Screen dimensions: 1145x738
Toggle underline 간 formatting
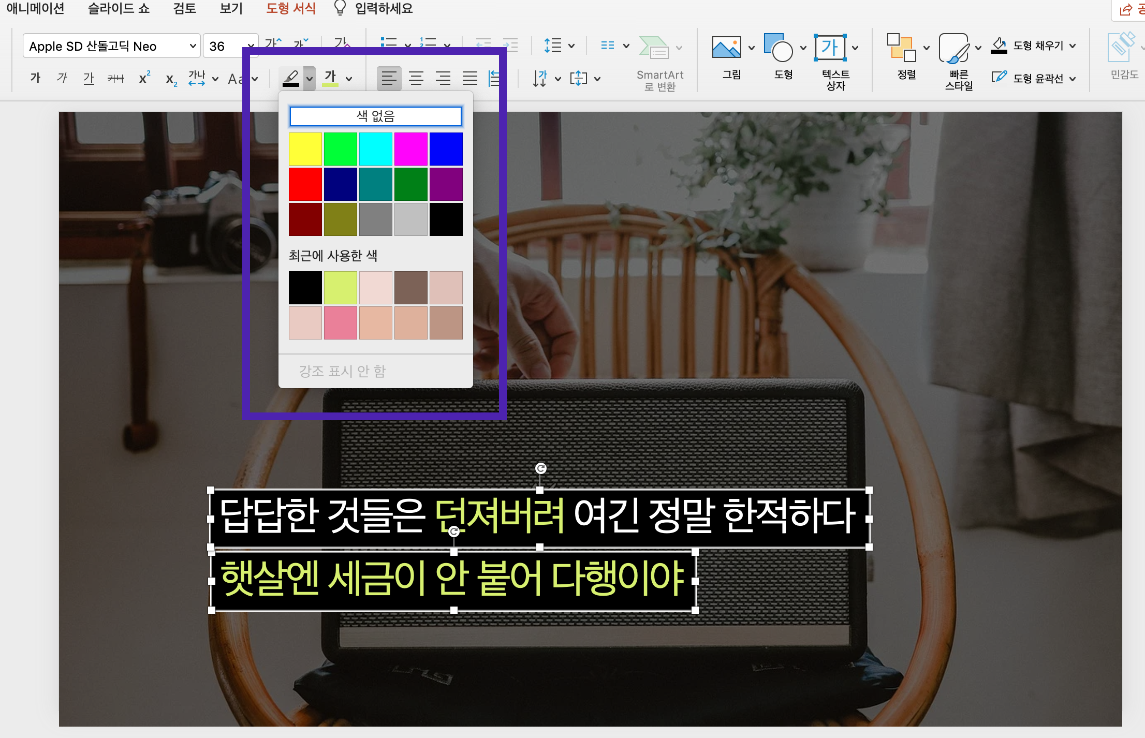89,78
